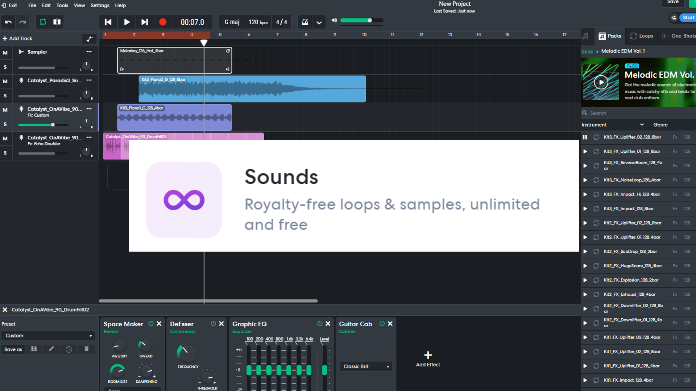Open the Settings menu
The width and height of the screenshot is (696, 391).
pos(100,5)
